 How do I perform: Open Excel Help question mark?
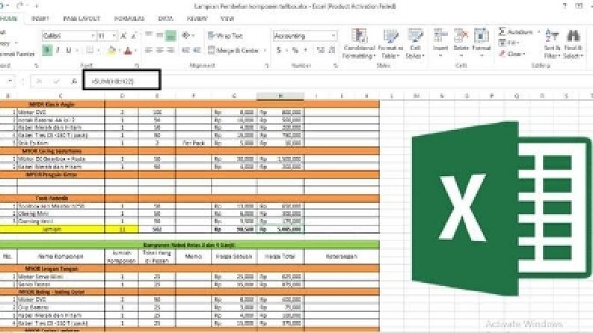click(x=565, y=6)
